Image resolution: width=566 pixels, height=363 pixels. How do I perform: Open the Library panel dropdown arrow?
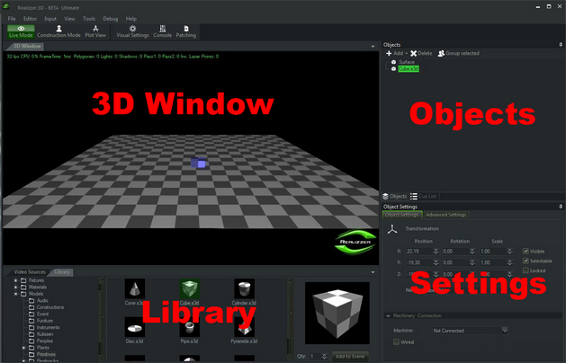point(373,272)
